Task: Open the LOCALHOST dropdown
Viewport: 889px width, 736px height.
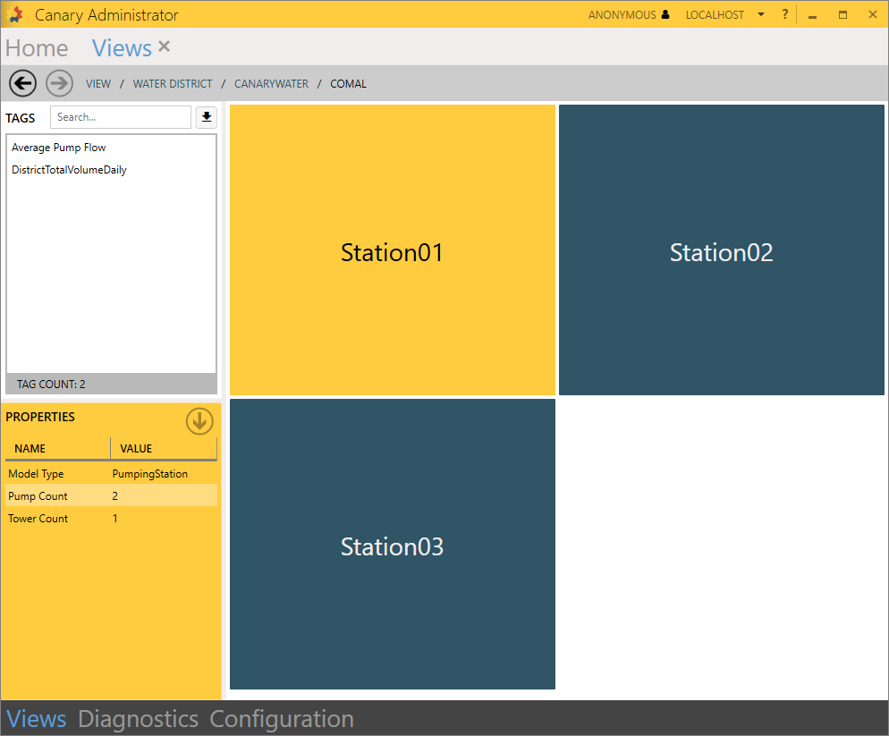Action: click(760, 14)
